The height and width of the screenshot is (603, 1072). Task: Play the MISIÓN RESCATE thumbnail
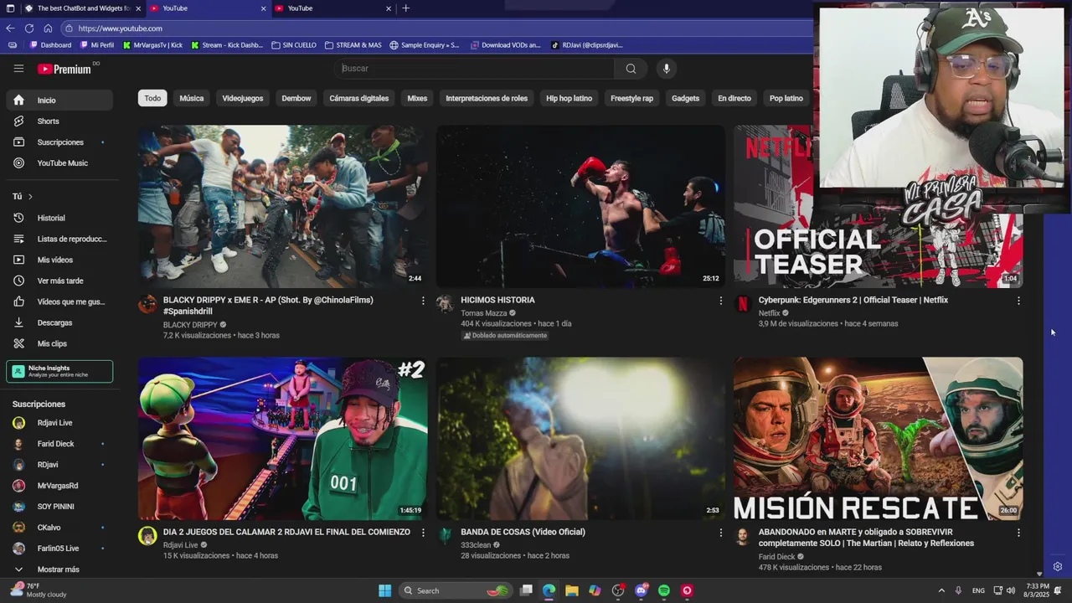coord(879,439)
